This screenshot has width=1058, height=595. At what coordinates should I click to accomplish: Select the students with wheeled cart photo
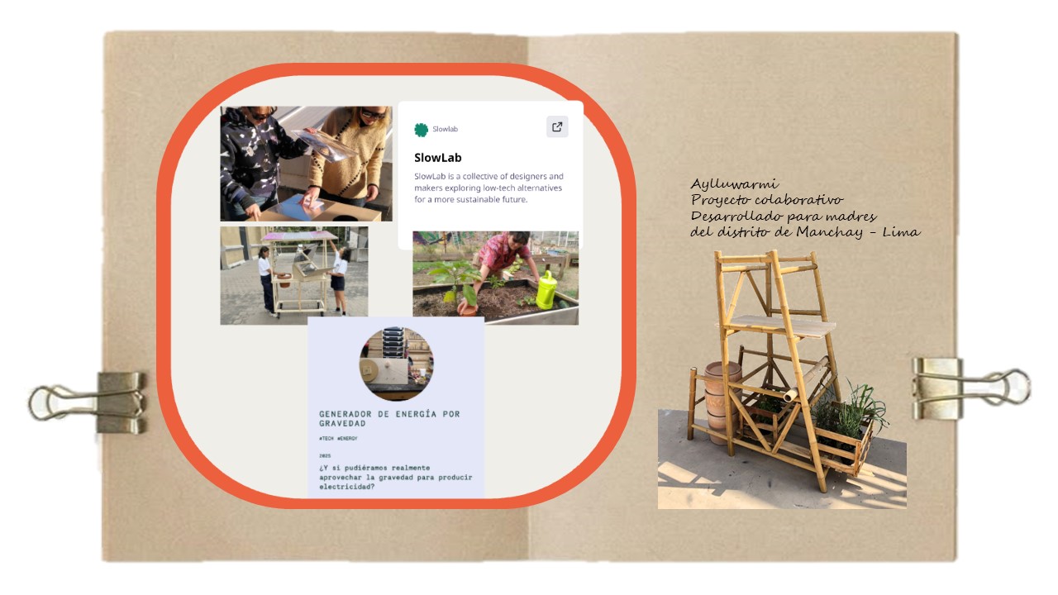tap(293, 275)
